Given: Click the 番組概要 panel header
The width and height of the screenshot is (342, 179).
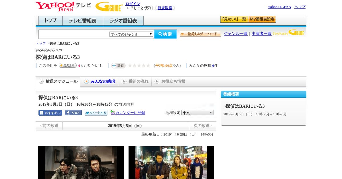Looking at the screenshot, I should pyautogui.click(x=264, y=94).
